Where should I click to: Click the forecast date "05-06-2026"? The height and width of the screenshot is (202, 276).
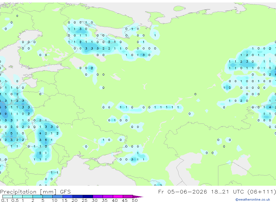pyautogui.click(x=187, y=192)
